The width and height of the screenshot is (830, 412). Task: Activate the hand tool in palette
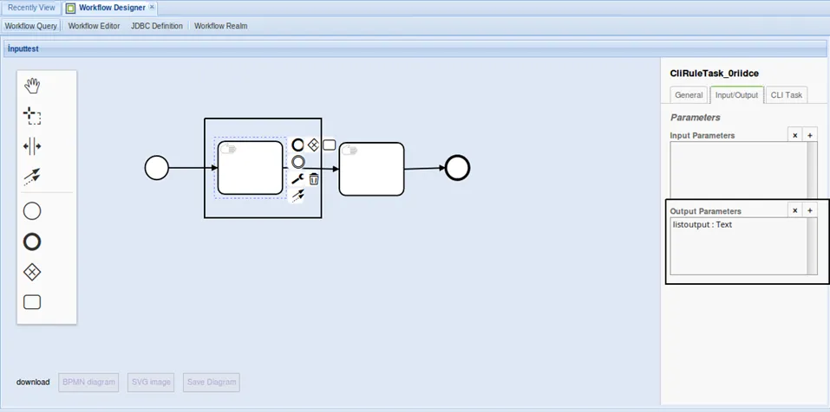[32, 86]
